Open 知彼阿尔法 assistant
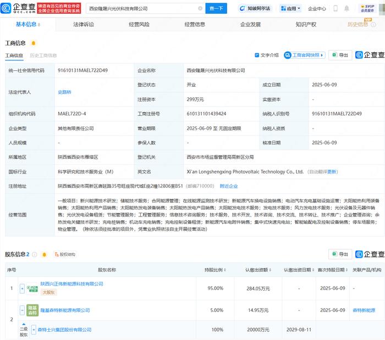Screen dimensions: 385x340 pos(255,9)
